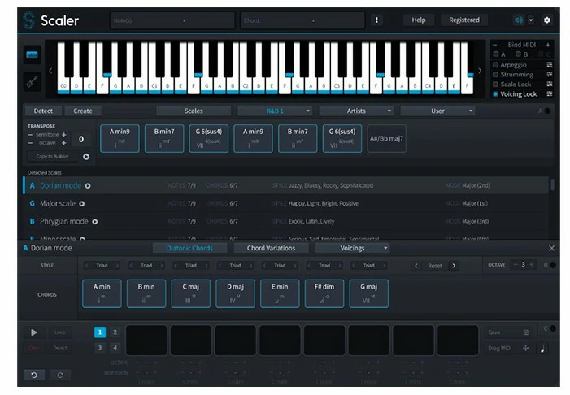This screenshot has width=570, height=395.
Task: Toggle the Scale Lock checkbox
Action: pos(496,84)
